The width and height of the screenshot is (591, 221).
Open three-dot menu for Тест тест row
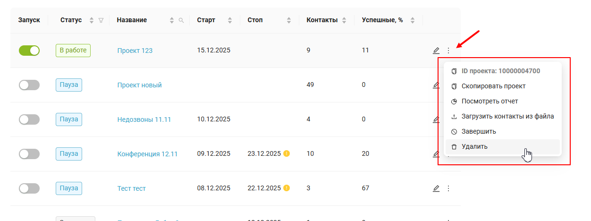(x=448, y=188)
